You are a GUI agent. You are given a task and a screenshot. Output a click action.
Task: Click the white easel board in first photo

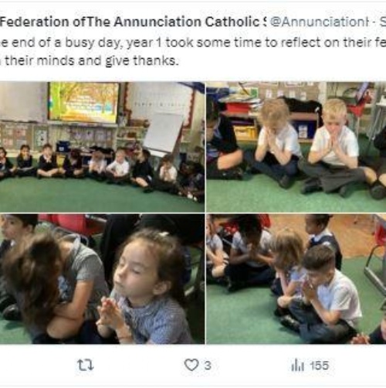[163, 133]
